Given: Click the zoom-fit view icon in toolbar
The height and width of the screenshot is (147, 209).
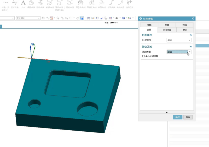Looking at the screenshot, I should click(89, 18).
